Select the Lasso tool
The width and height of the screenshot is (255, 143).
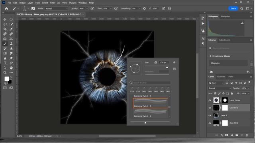click(x=5, y=24)
